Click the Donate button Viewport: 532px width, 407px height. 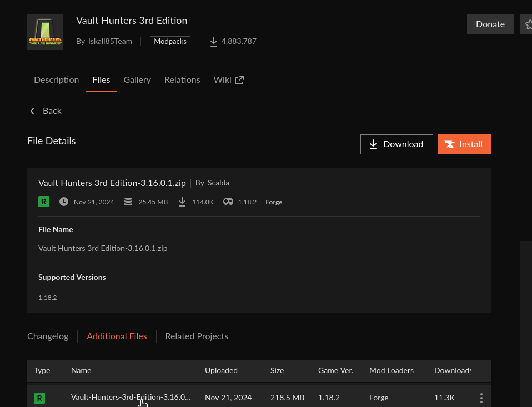(x=490, y=24)
